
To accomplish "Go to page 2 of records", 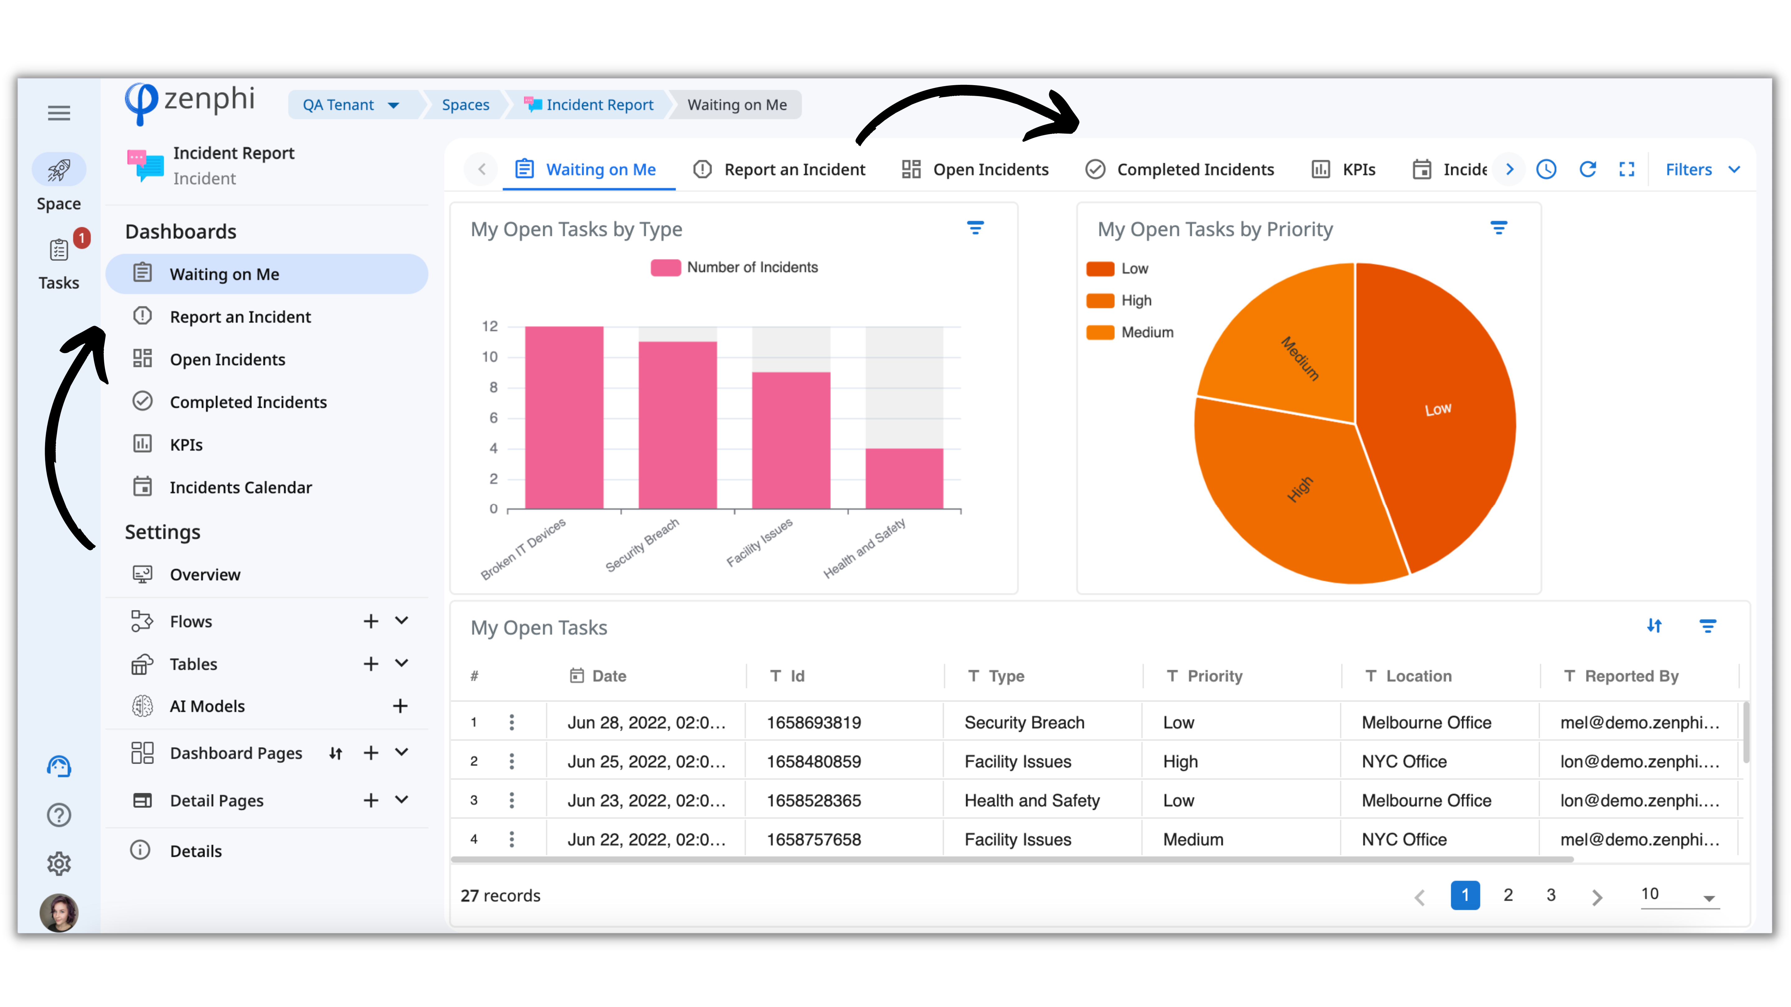I will click(1508, 895).
